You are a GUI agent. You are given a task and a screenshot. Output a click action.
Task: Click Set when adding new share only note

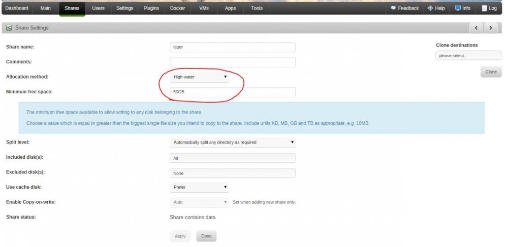click(x=264, y=202)
